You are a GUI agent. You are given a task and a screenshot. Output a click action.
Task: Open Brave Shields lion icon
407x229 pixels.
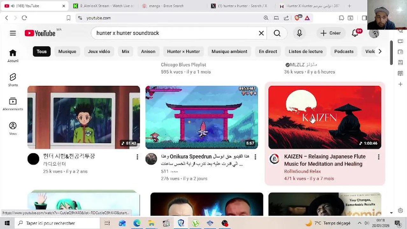point(297,18)
